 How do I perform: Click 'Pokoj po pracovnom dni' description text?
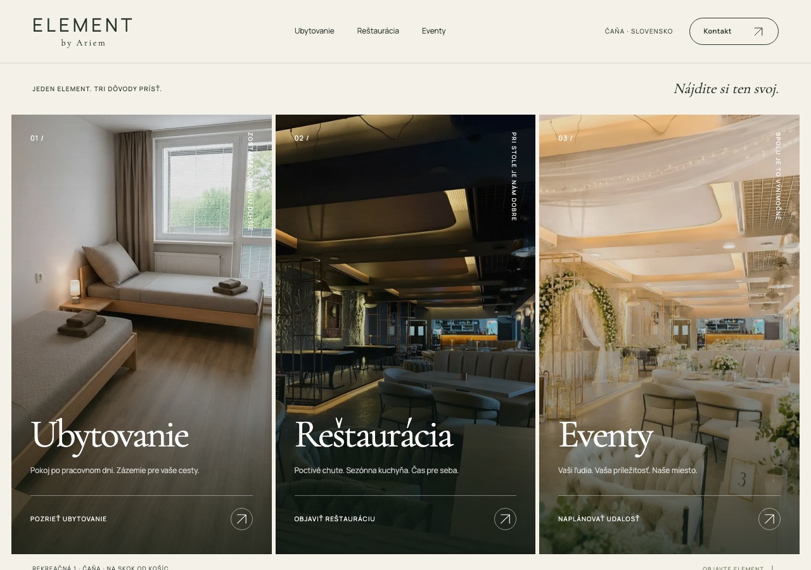(x=115, y=471)
